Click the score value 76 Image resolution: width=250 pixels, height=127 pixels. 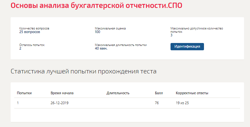point(157,103)
